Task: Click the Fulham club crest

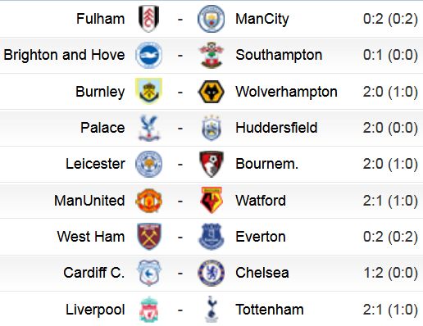Action: 148,19
